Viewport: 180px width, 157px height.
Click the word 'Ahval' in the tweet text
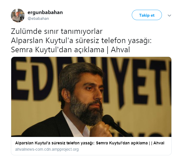point(120,50)
